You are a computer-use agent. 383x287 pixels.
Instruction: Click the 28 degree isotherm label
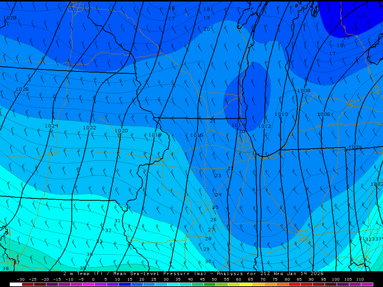click(x=208, y=238)
